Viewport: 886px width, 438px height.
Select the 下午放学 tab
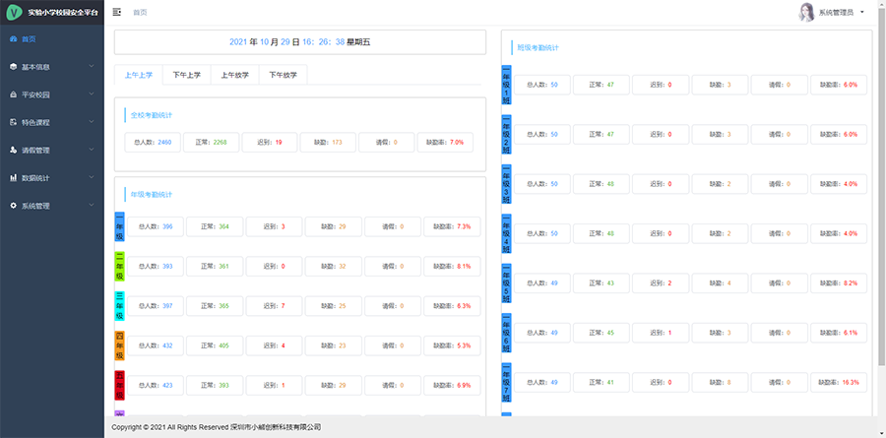point(284,75)
